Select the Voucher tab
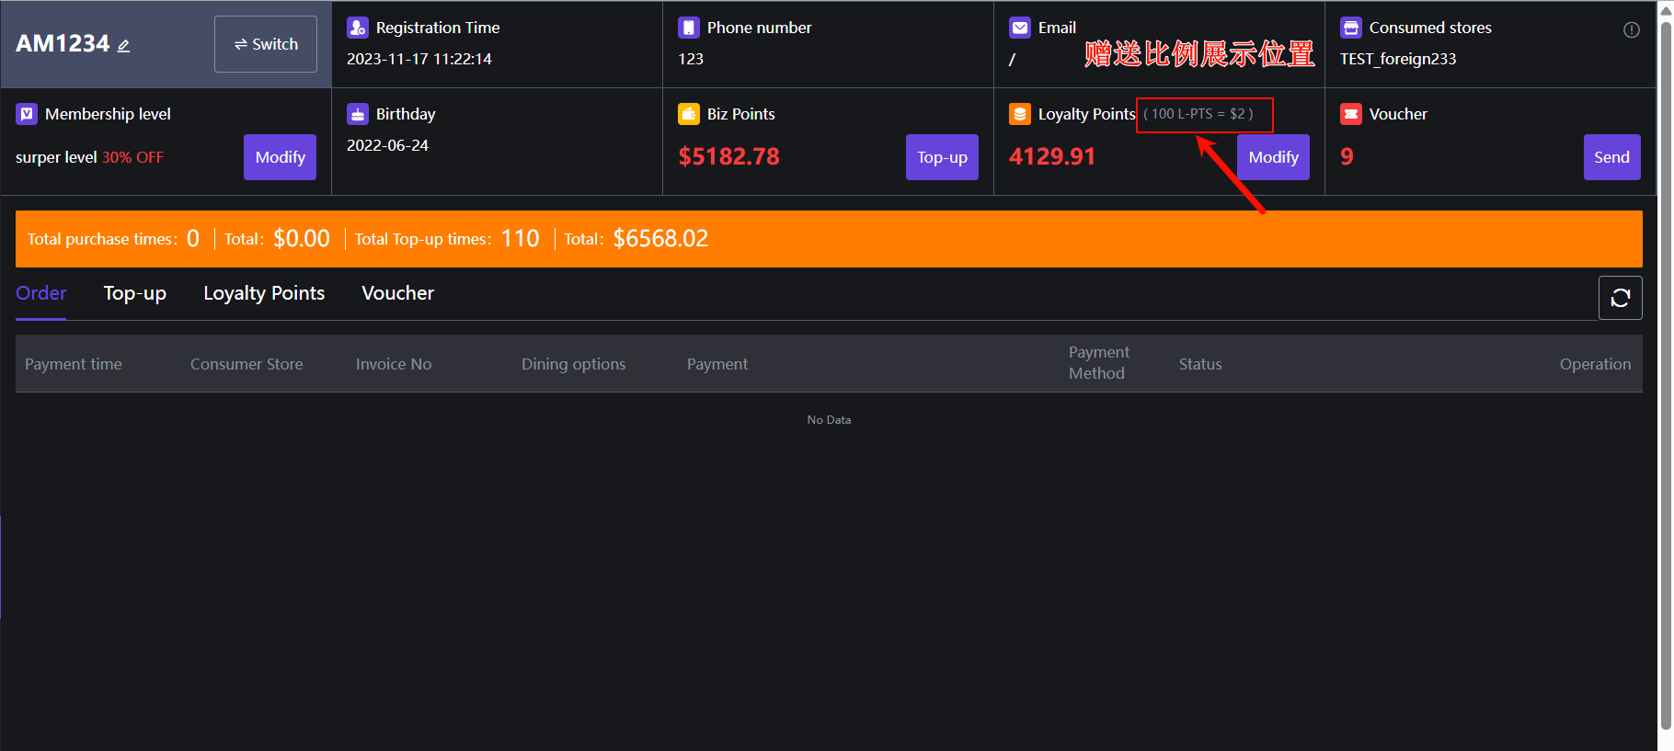 tap(397, 293)
